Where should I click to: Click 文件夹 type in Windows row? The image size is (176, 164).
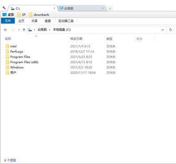pyautogui.click(x=111, y=67)
